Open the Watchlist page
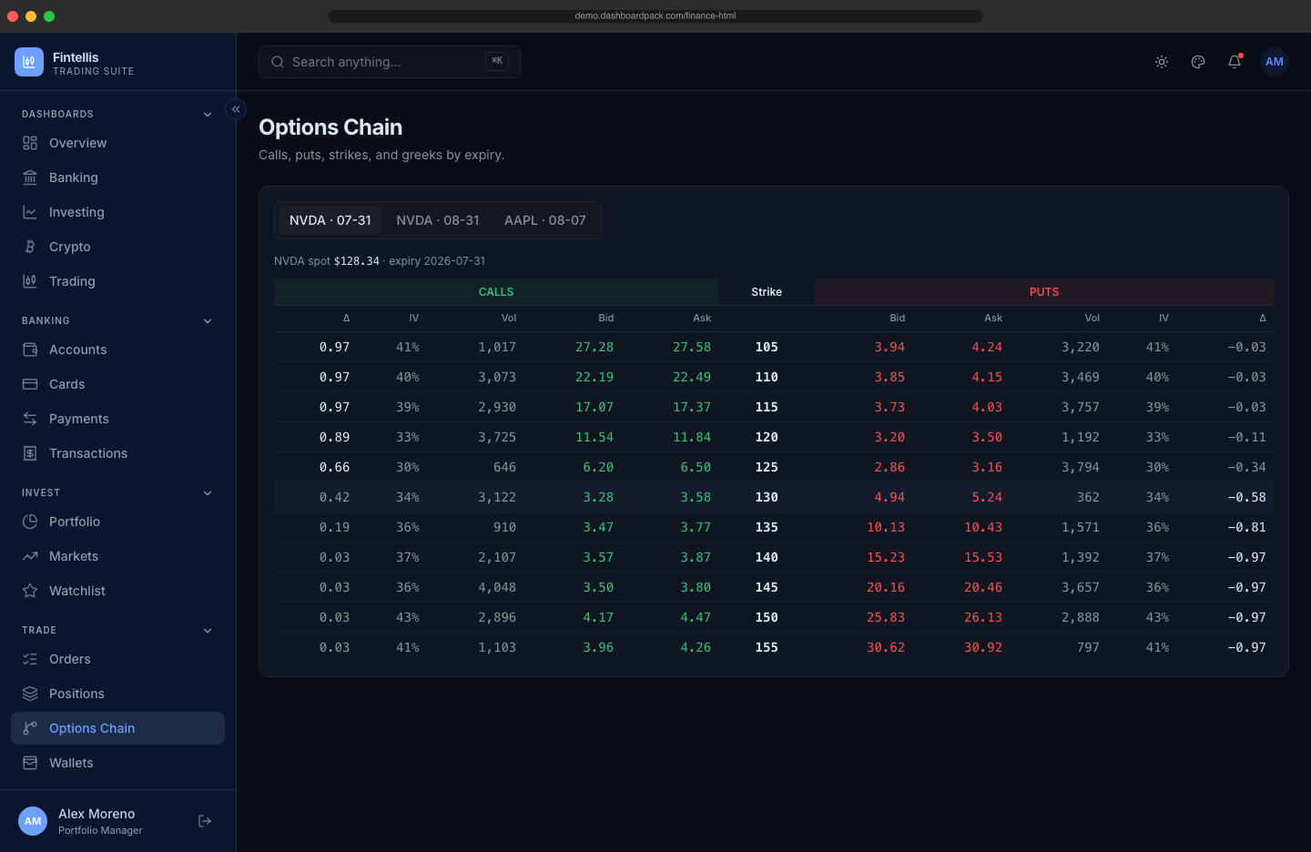 pyautogui.click(x=117, y=591)
